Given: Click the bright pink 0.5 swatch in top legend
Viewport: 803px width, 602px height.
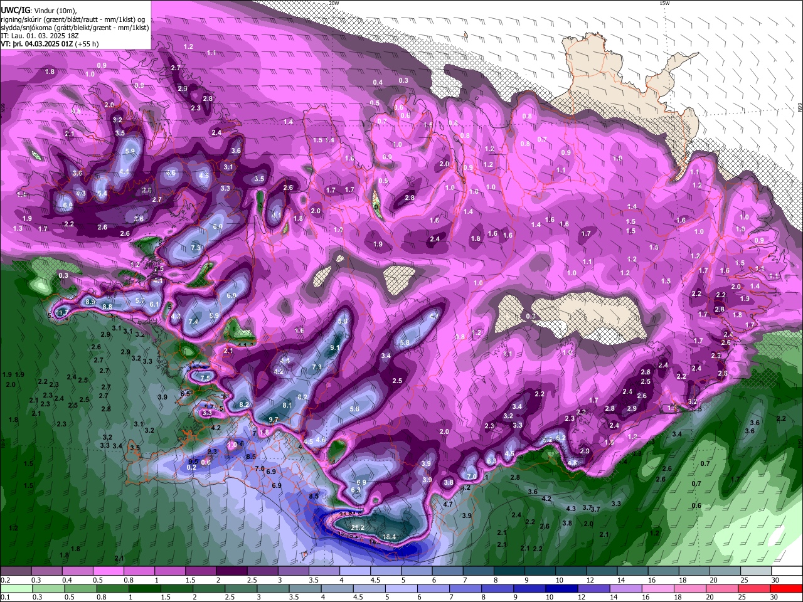Looking at the screenshot, I should click(x=109, y=571).
